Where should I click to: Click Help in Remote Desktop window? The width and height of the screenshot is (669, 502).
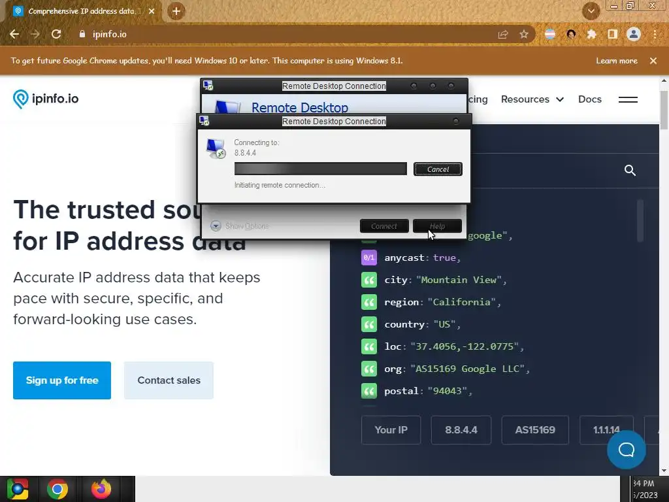[x=437, y=226]
